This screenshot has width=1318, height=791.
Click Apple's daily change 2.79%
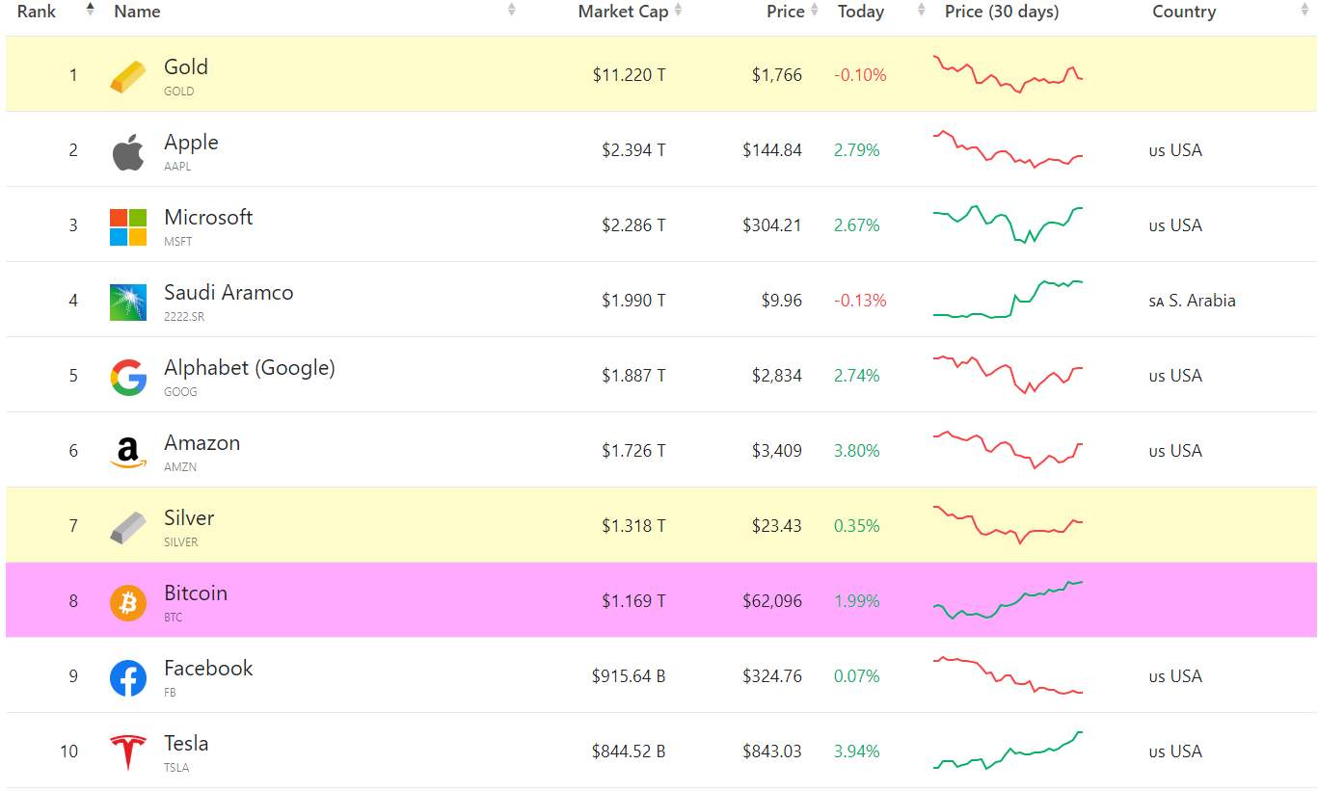[x=857, y=150]
